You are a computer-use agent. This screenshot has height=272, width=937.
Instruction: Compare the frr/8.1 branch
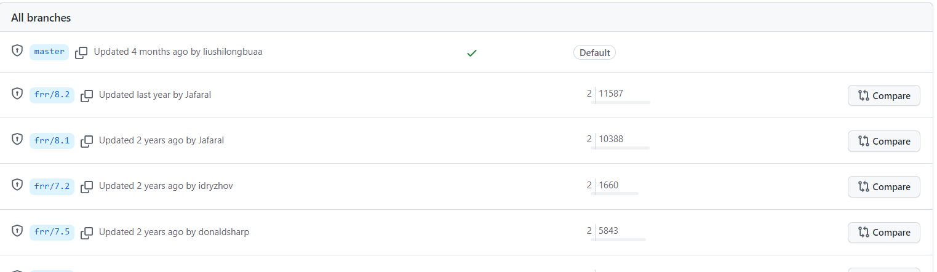(x=883, y=142)
